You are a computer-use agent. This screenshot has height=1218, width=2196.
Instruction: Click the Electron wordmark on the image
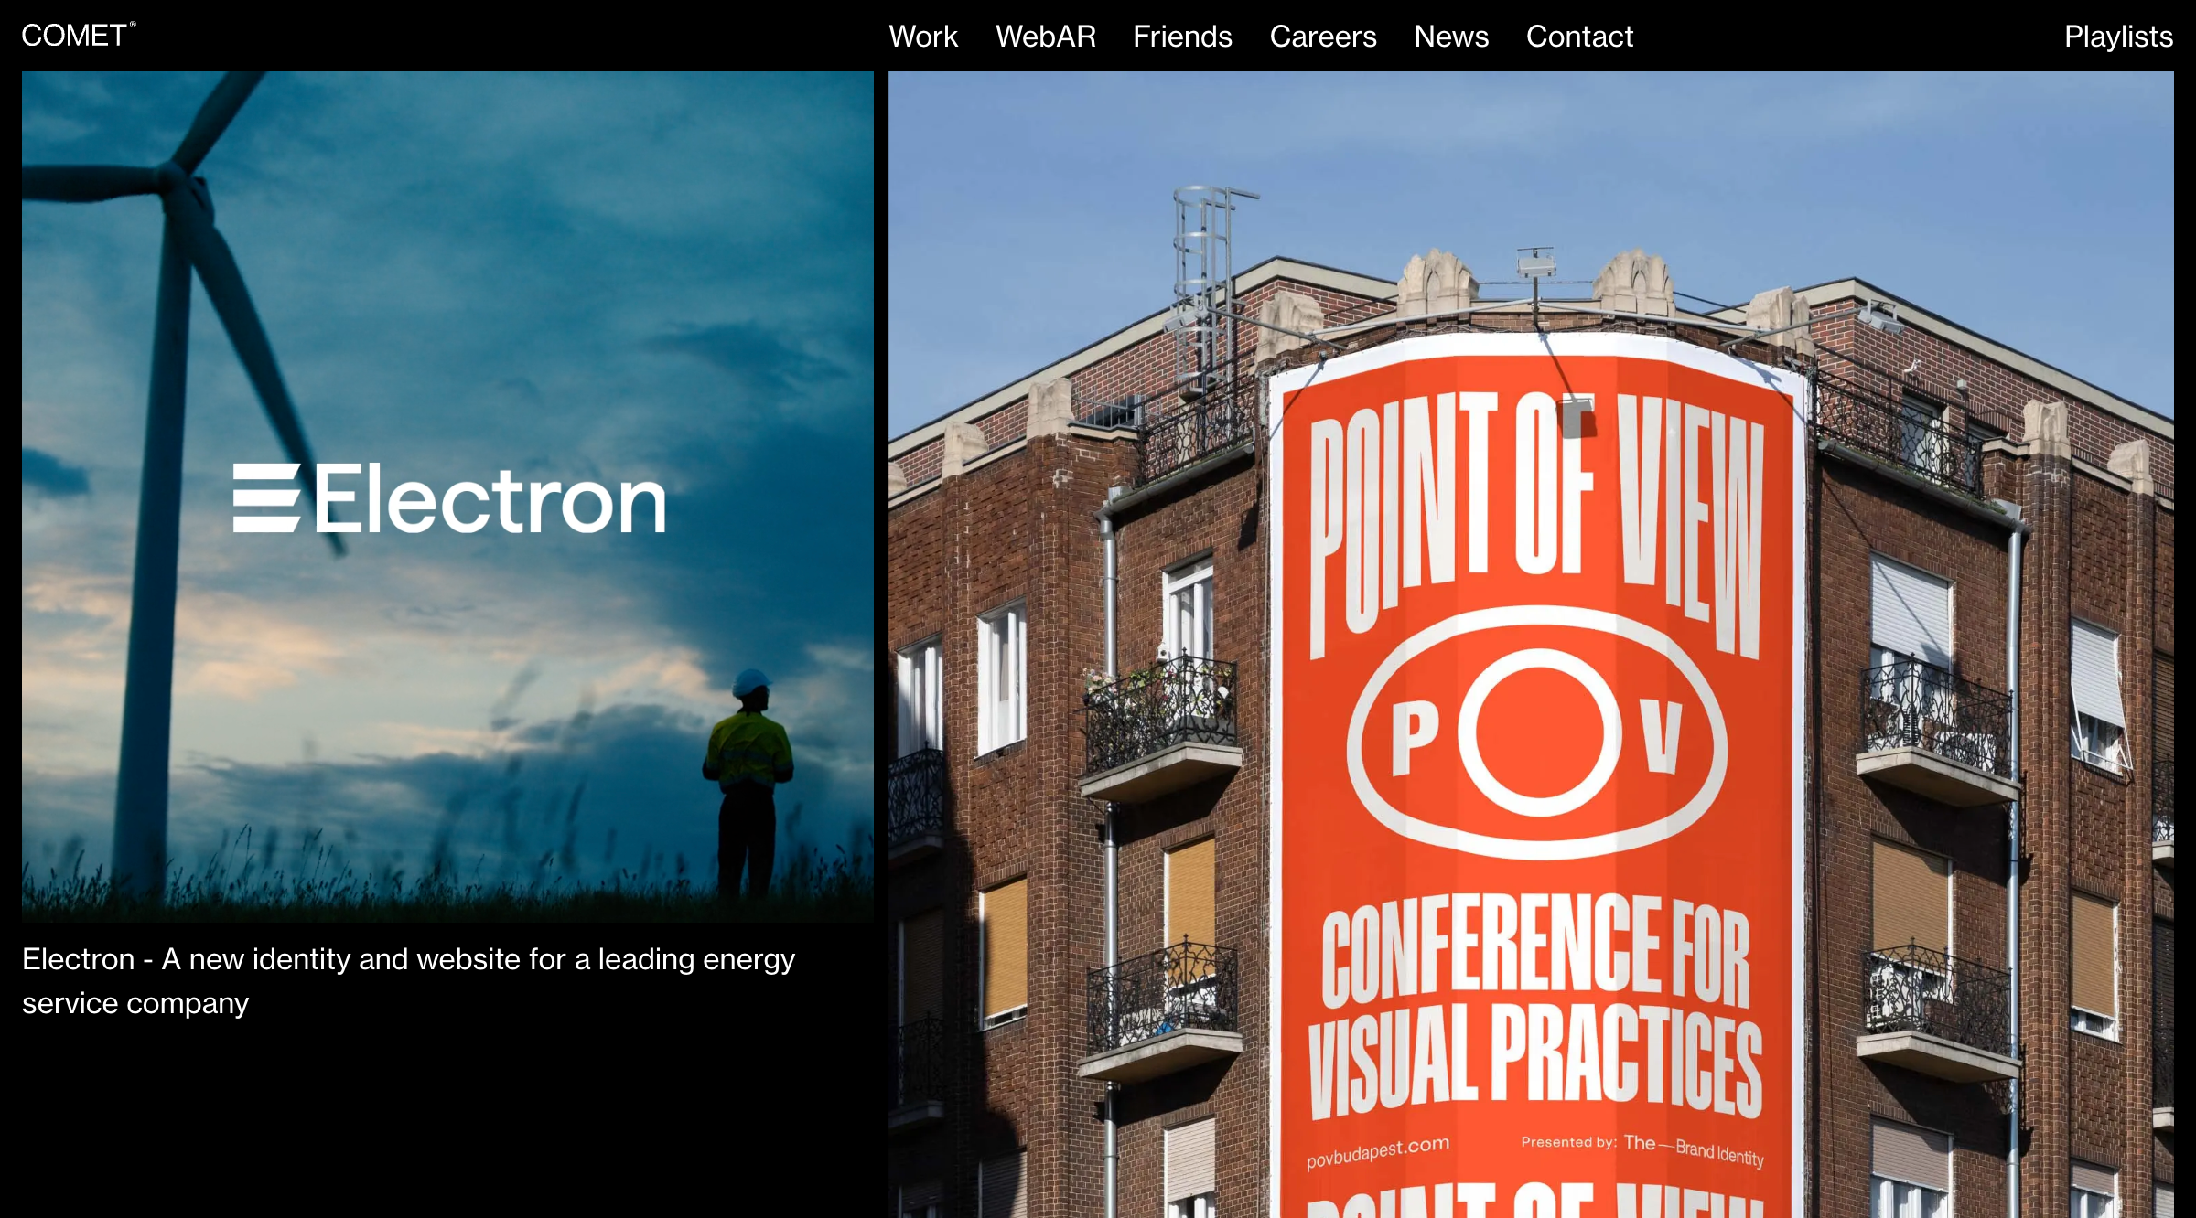(490, 500)
